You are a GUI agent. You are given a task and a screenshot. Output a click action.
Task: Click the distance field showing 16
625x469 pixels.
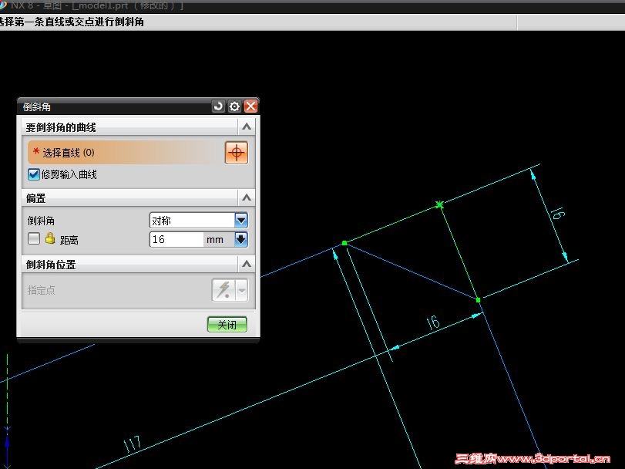click(177, 239)
